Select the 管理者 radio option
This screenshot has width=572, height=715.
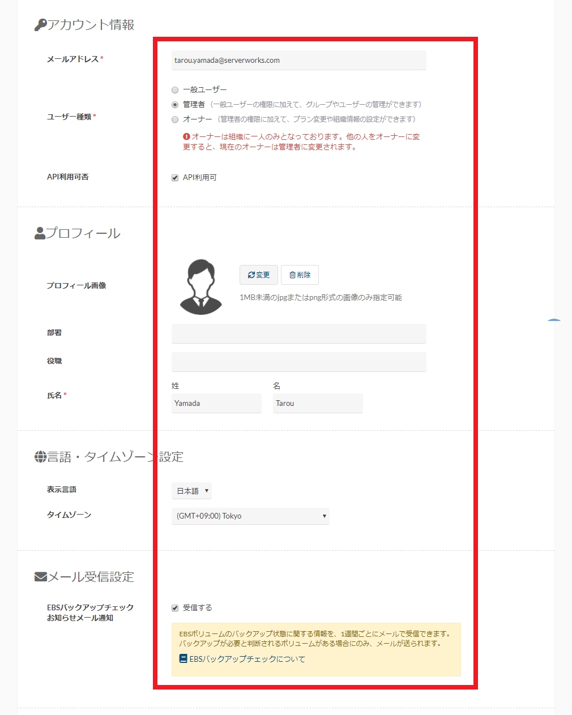pyautogui.click(x=175, y=105)
